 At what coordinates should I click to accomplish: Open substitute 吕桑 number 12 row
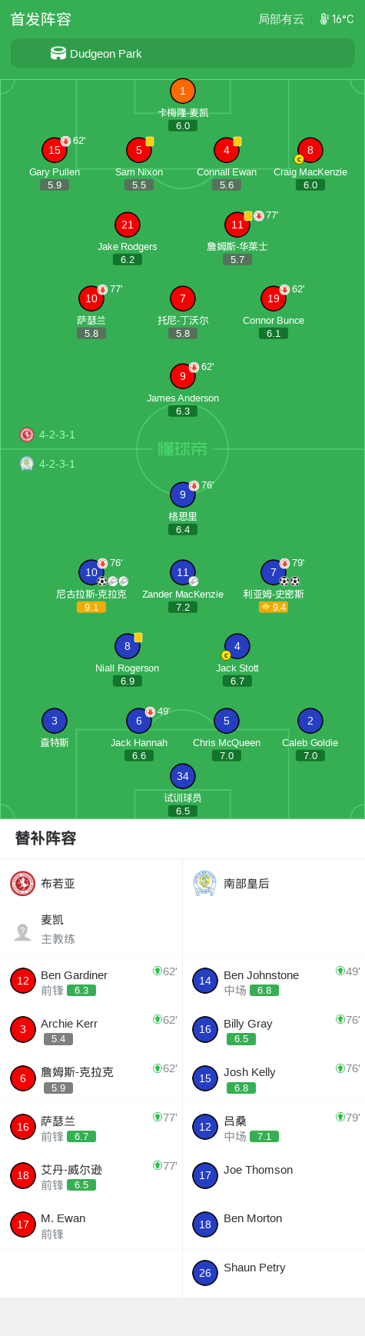coord(274,1128)
